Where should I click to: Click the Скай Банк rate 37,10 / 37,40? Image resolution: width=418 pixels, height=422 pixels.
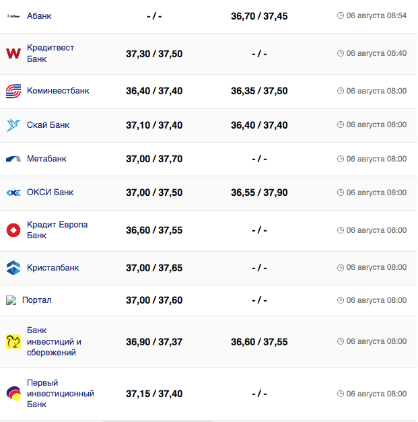tap(154, 125)
